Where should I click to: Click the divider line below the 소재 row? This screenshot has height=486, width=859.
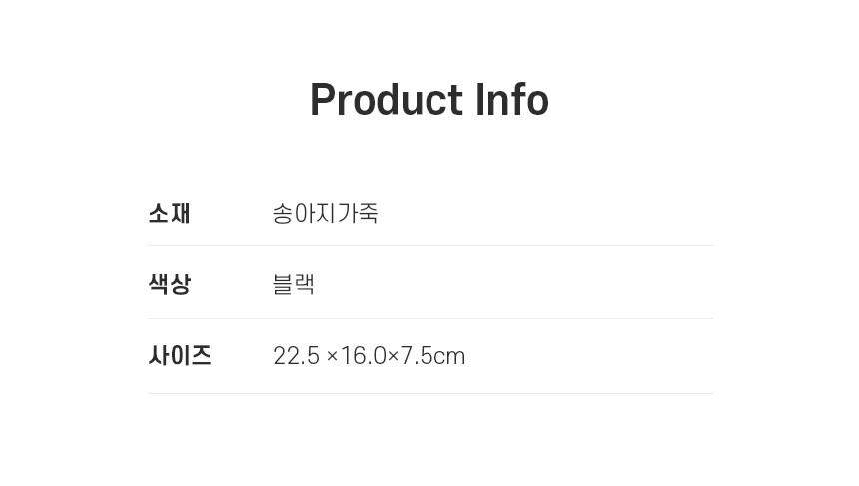pos(429,245)
